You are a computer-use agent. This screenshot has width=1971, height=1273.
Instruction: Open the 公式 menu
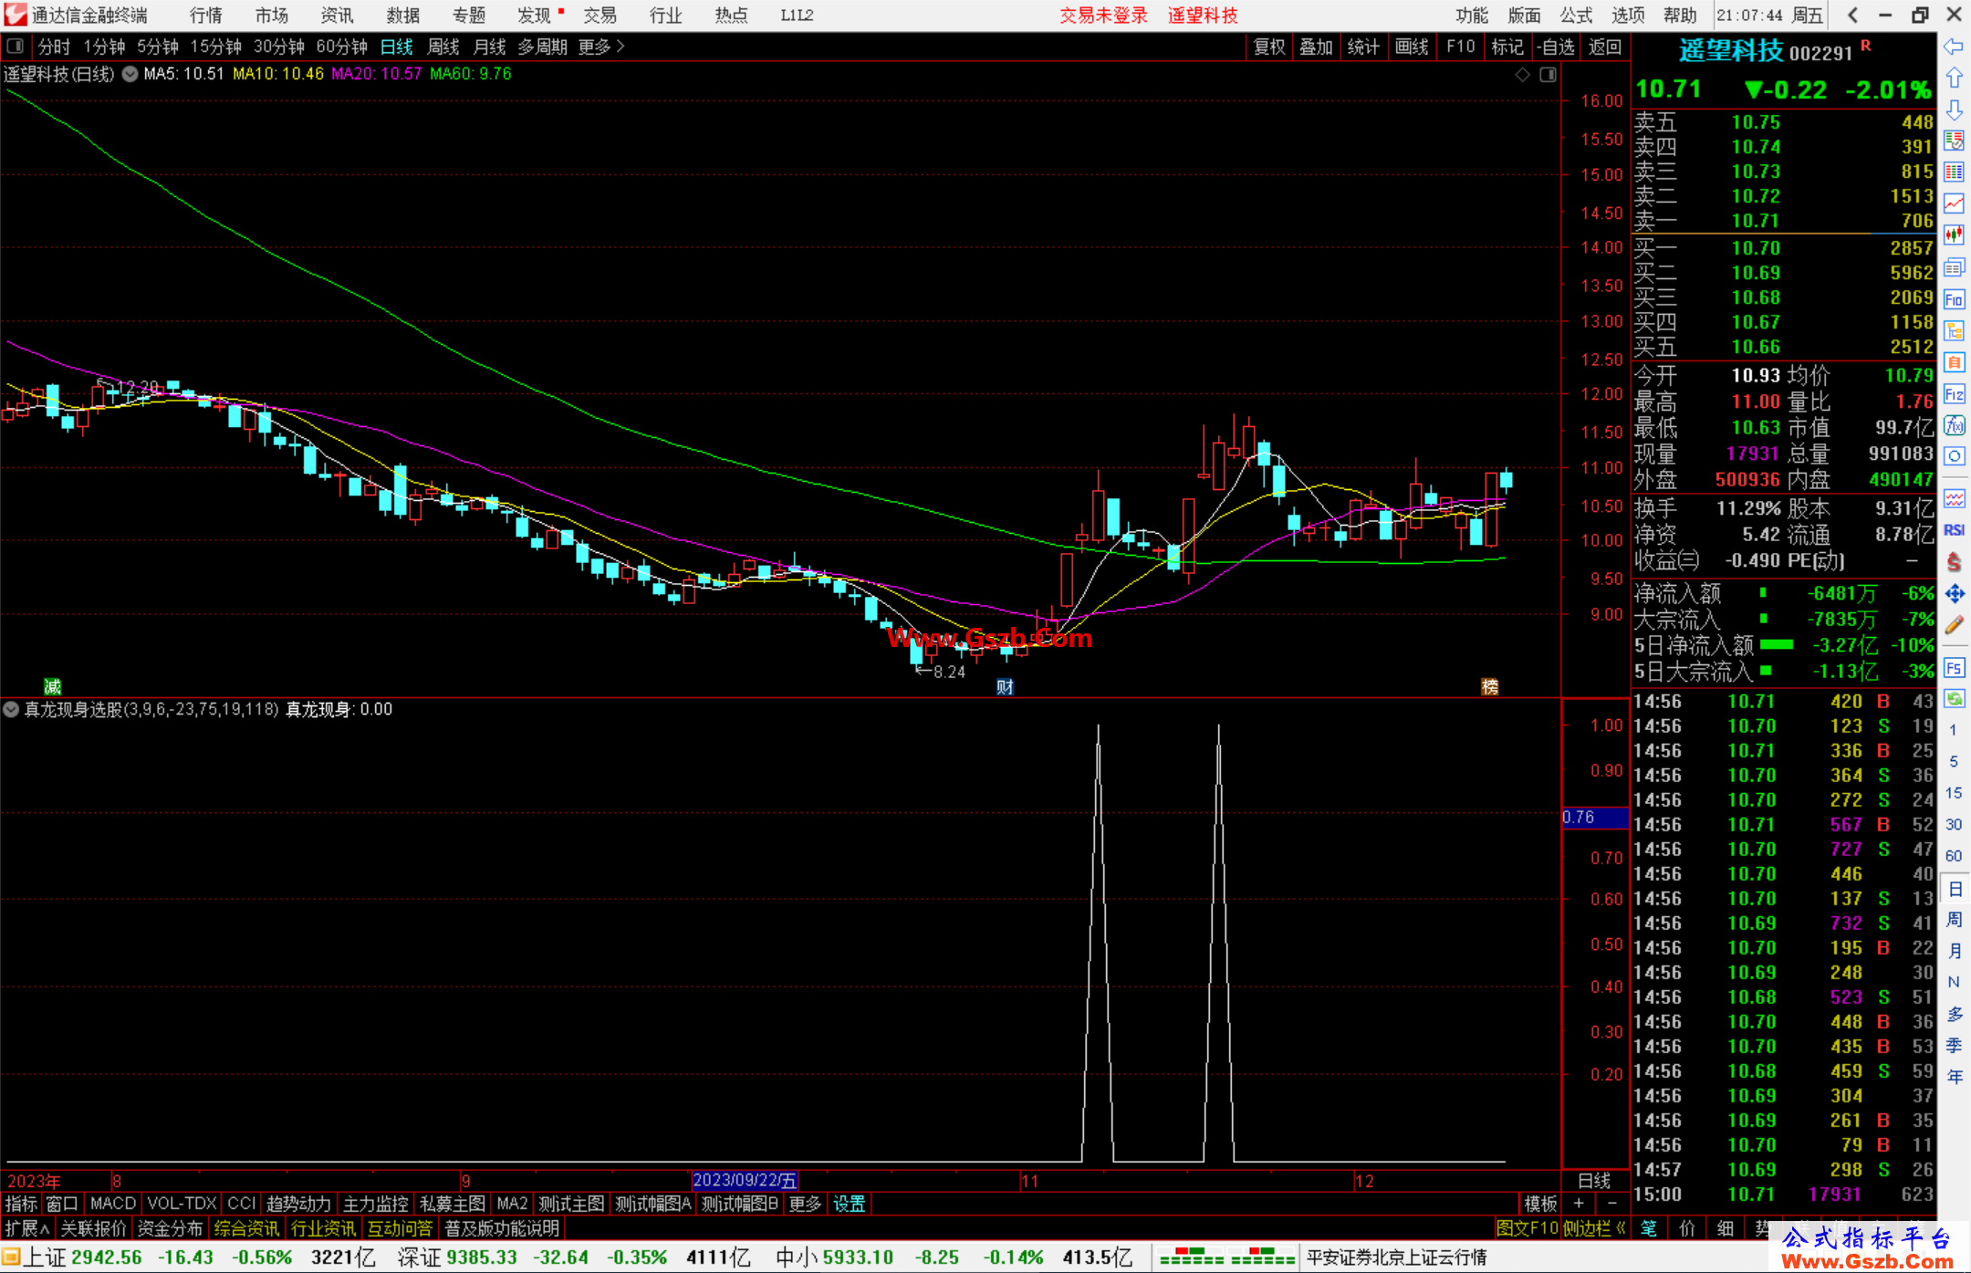pos(1576,15)
